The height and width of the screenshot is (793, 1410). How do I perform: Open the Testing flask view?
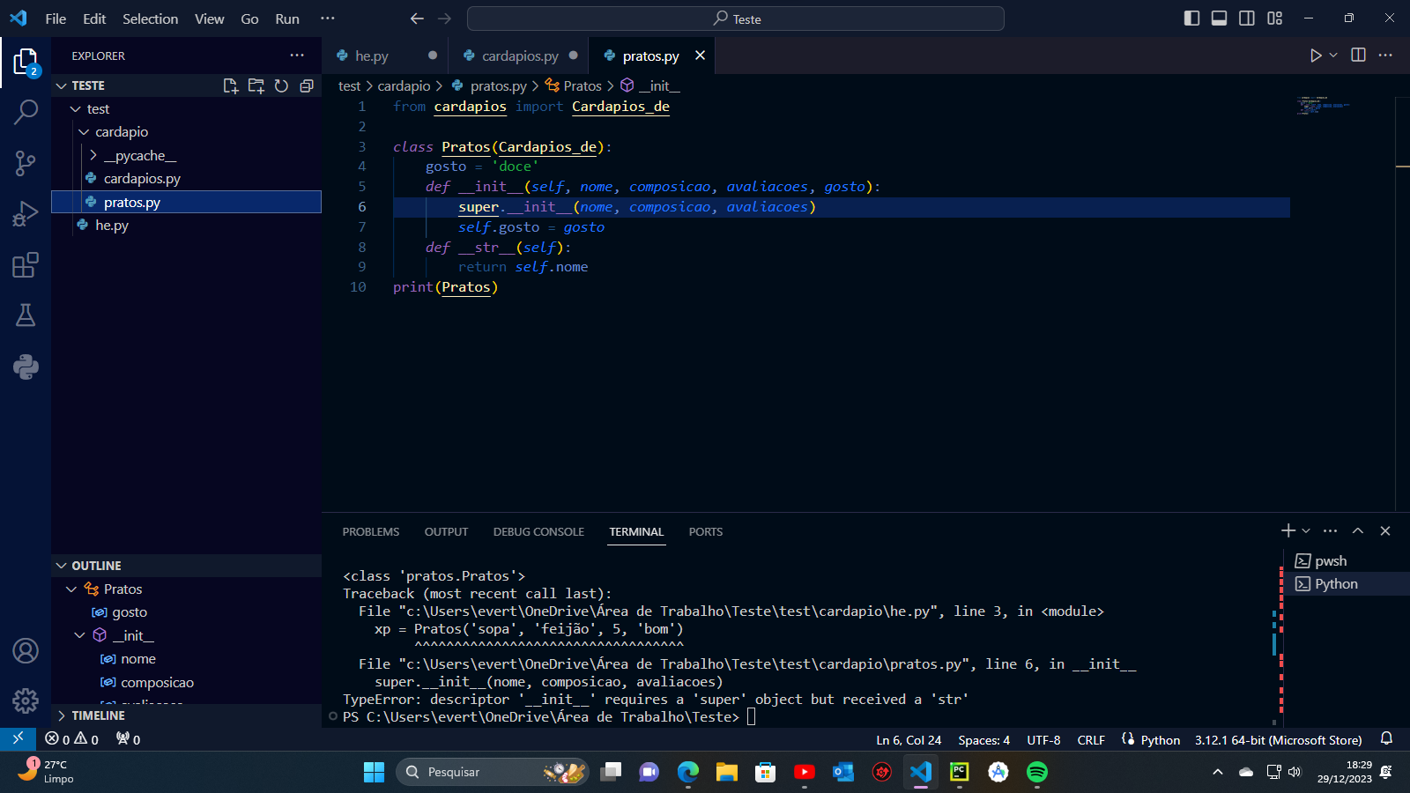click(26, 315)
